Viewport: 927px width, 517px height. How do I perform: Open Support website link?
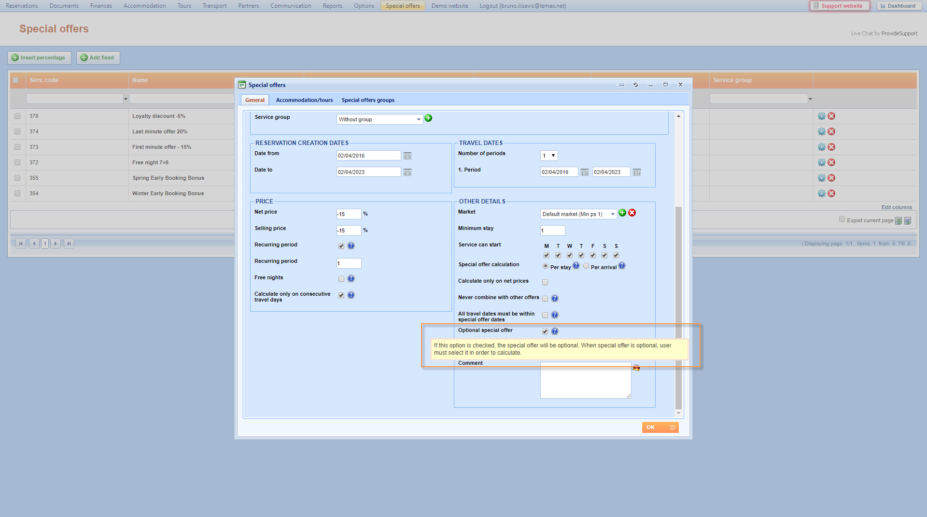coord(840,6)
